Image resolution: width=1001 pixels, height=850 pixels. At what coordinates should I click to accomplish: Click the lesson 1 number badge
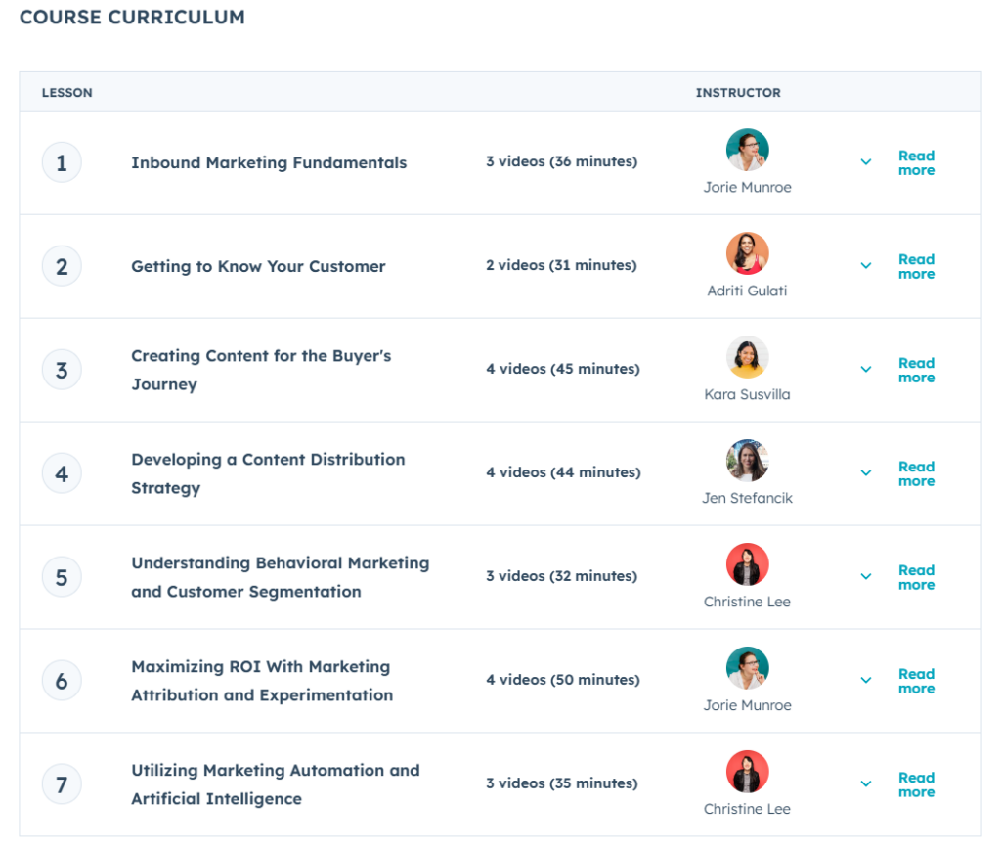62,162
